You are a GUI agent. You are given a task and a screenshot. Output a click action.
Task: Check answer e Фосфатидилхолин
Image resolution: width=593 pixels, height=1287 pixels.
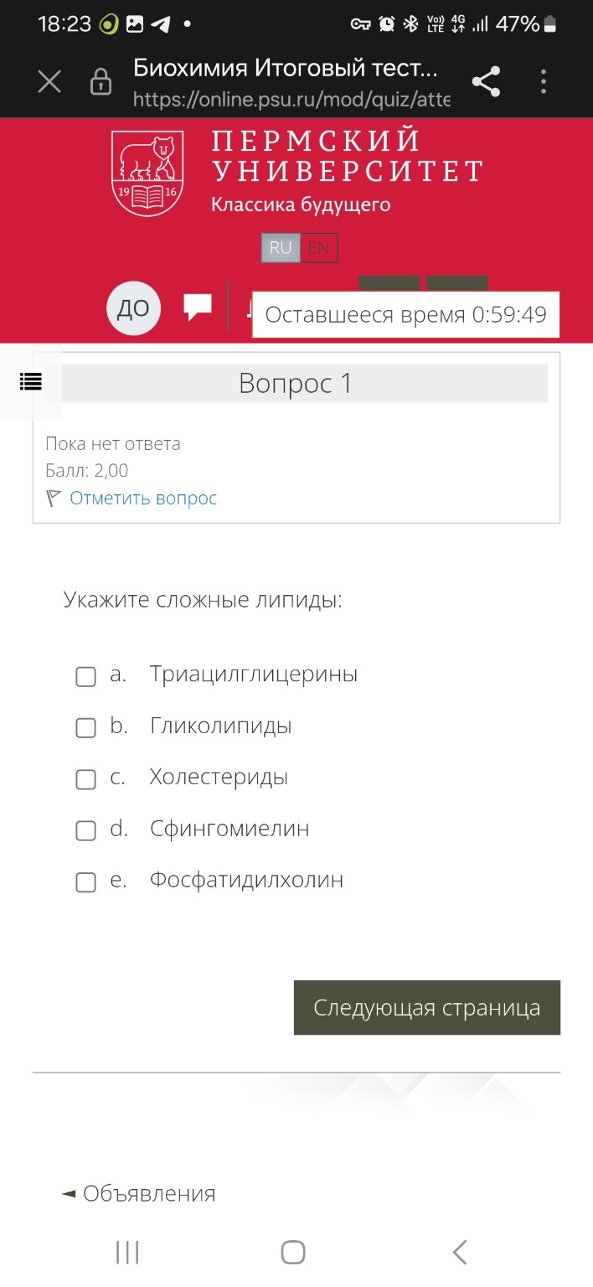(85, 881)
